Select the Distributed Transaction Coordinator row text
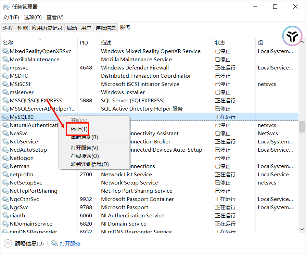Viewport: 306px width, 254px height. coord(146,76)
